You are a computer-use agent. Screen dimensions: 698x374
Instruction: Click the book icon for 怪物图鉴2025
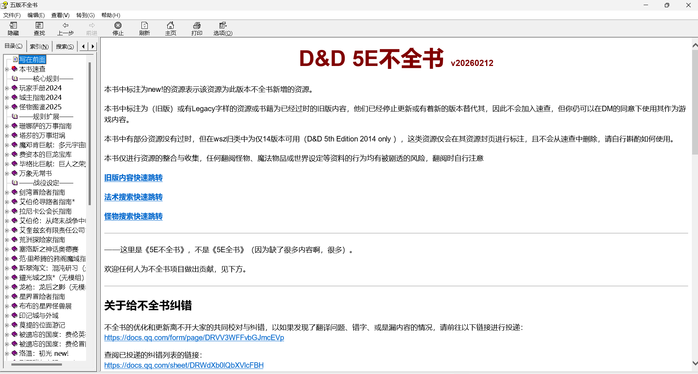click(15, 107)
